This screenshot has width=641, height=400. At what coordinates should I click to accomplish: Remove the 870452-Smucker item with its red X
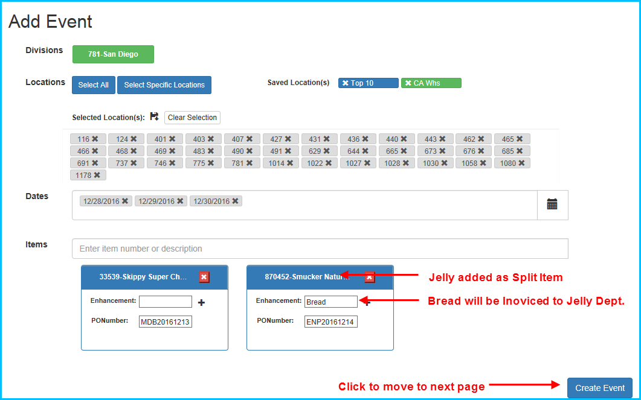(x=369, y=278)
